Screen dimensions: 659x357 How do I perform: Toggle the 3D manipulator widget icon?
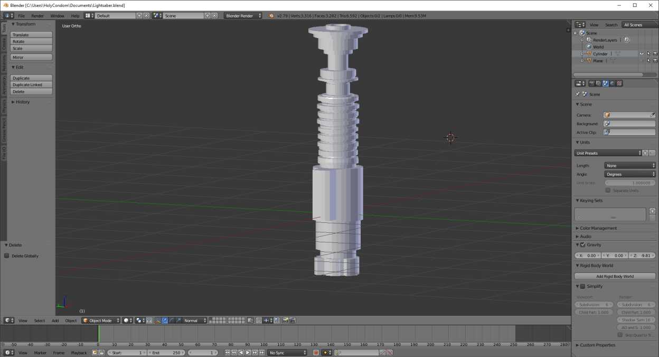157,321
